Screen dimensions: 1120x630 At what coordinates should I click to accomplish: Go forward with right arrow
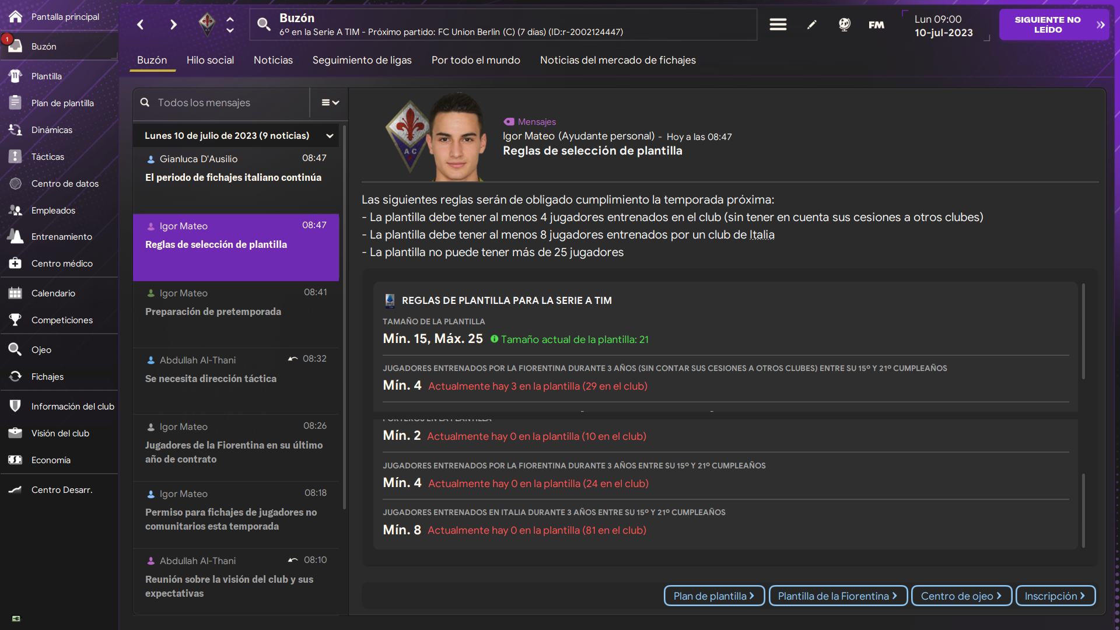173,24
